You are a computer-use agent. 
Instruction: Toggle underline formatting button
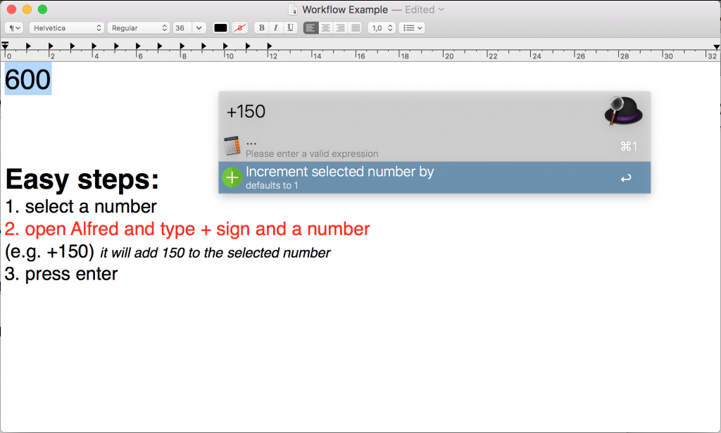[x=289, y=28]
